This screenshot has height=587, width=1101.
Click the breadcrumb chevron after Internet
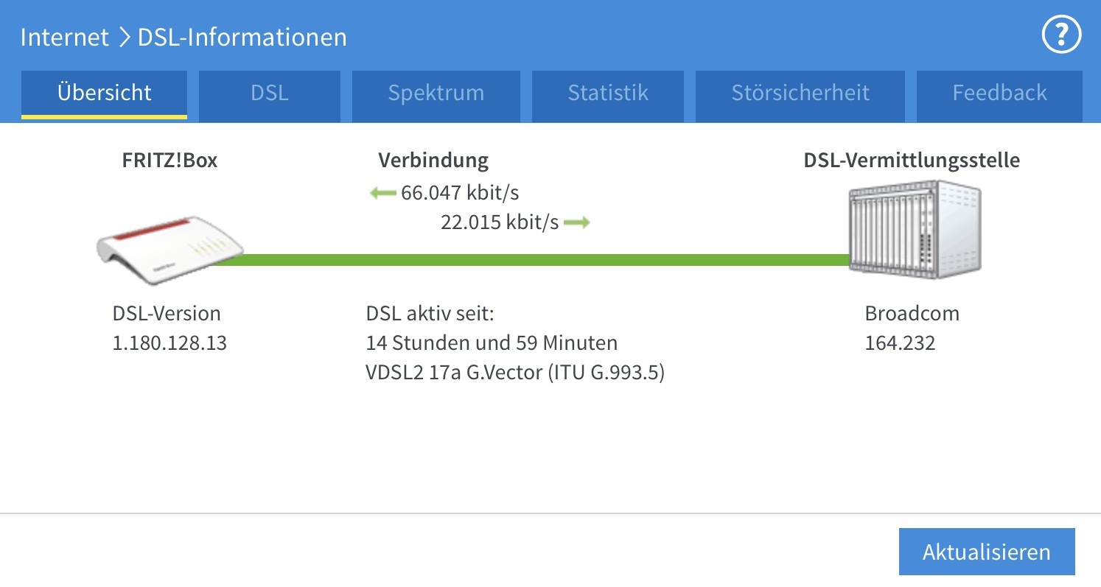coord(123,37)
